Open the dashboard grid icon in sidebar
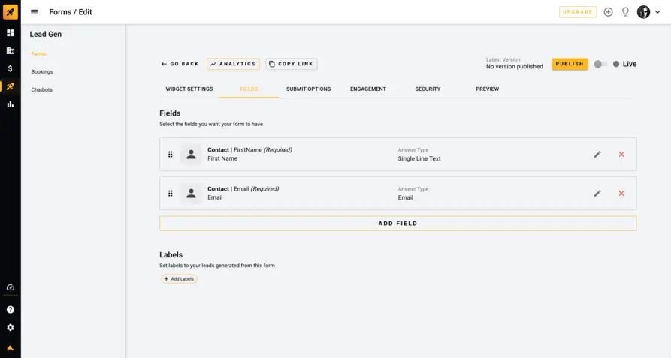This screenshot has height=358, width=671. (11, 33)
